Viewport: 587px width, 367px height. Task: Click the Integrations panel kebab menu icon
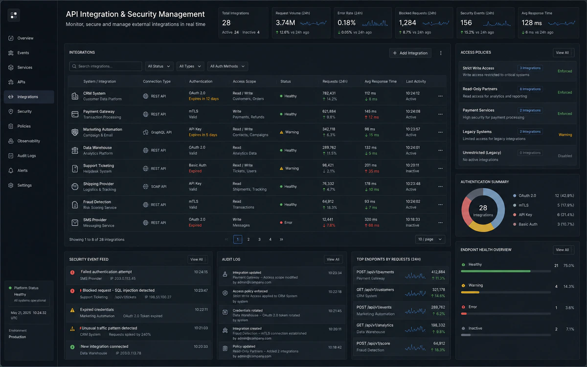(441, 53)
